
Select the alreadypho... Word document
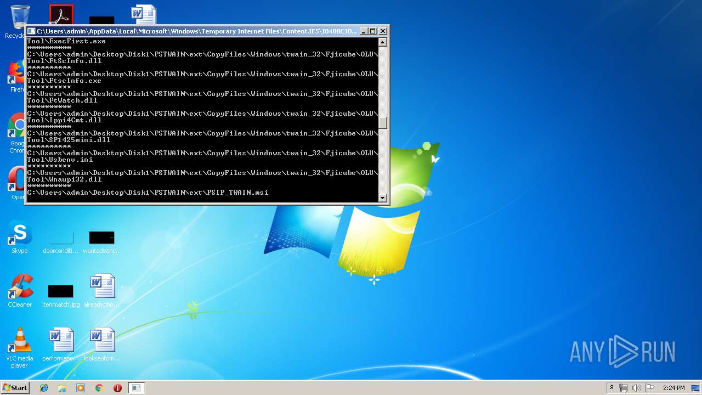point(102,291)
